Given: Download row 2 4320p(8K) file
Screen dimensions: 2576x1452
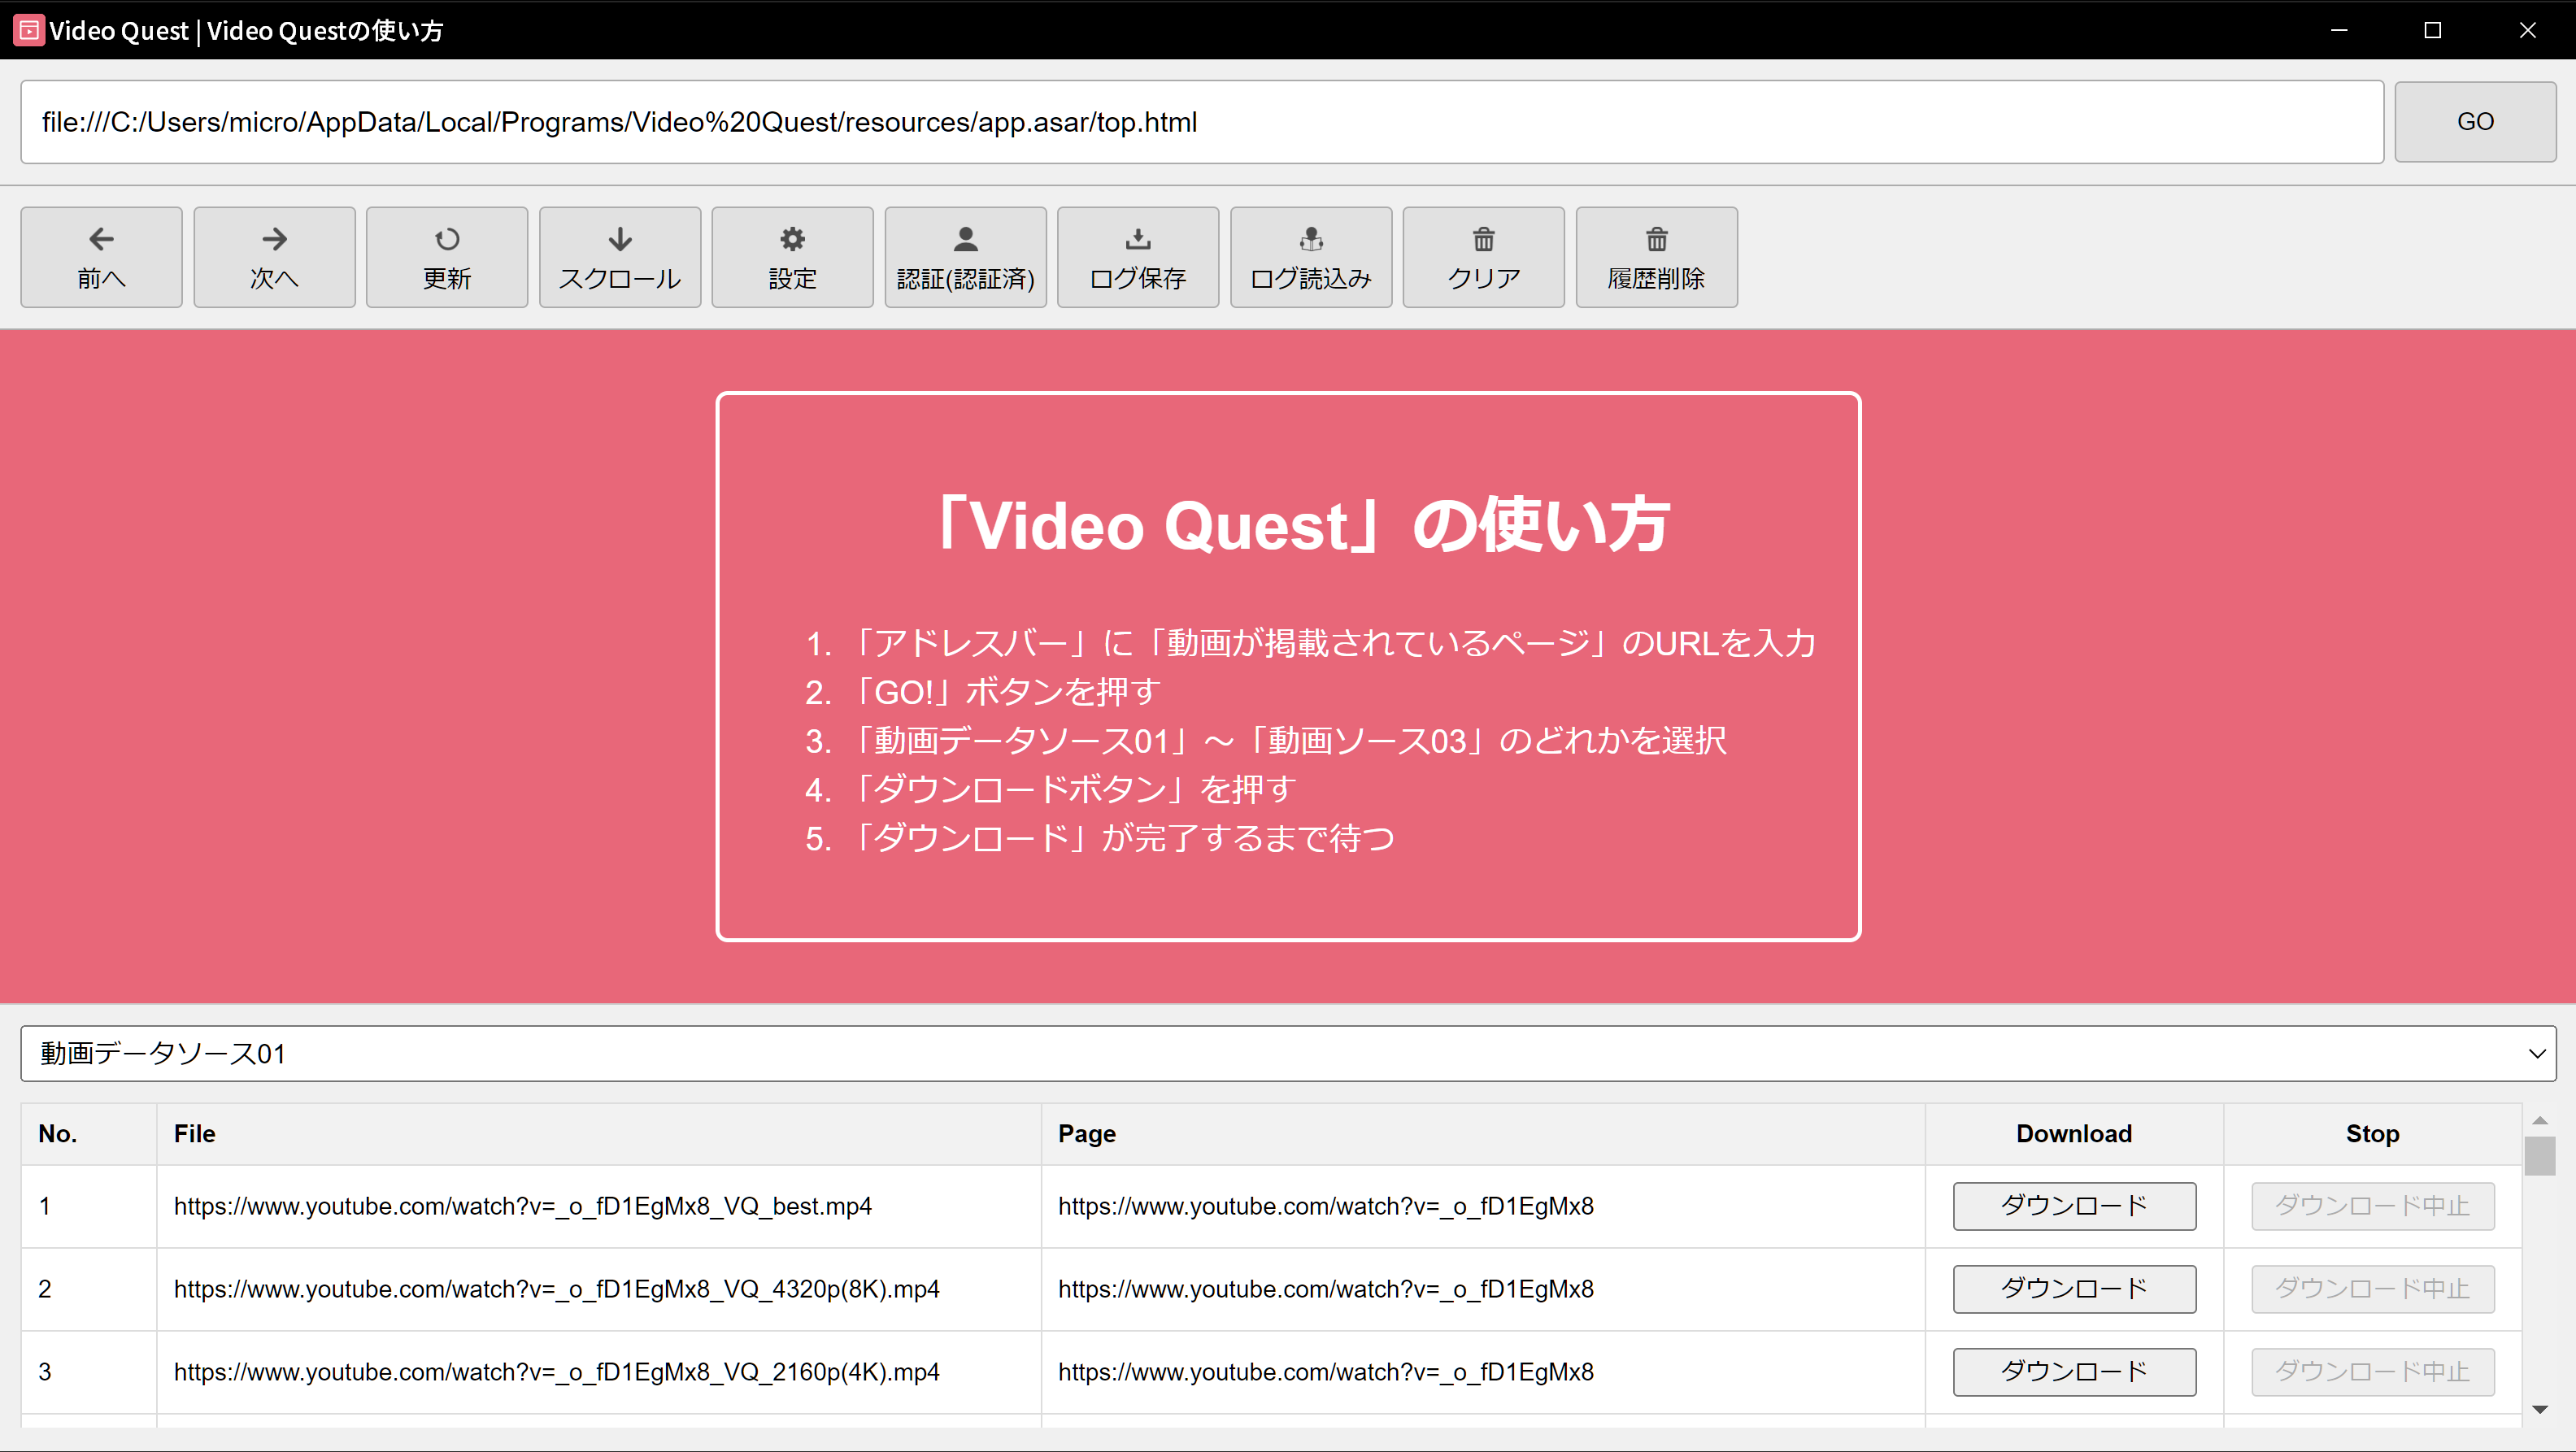Looking at the screenshot, I should 2074,1289.
